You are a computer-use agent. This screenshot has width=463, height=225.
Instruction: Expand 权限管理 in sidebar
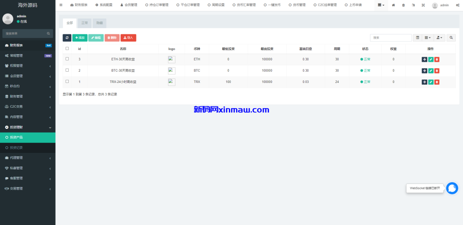28,66
